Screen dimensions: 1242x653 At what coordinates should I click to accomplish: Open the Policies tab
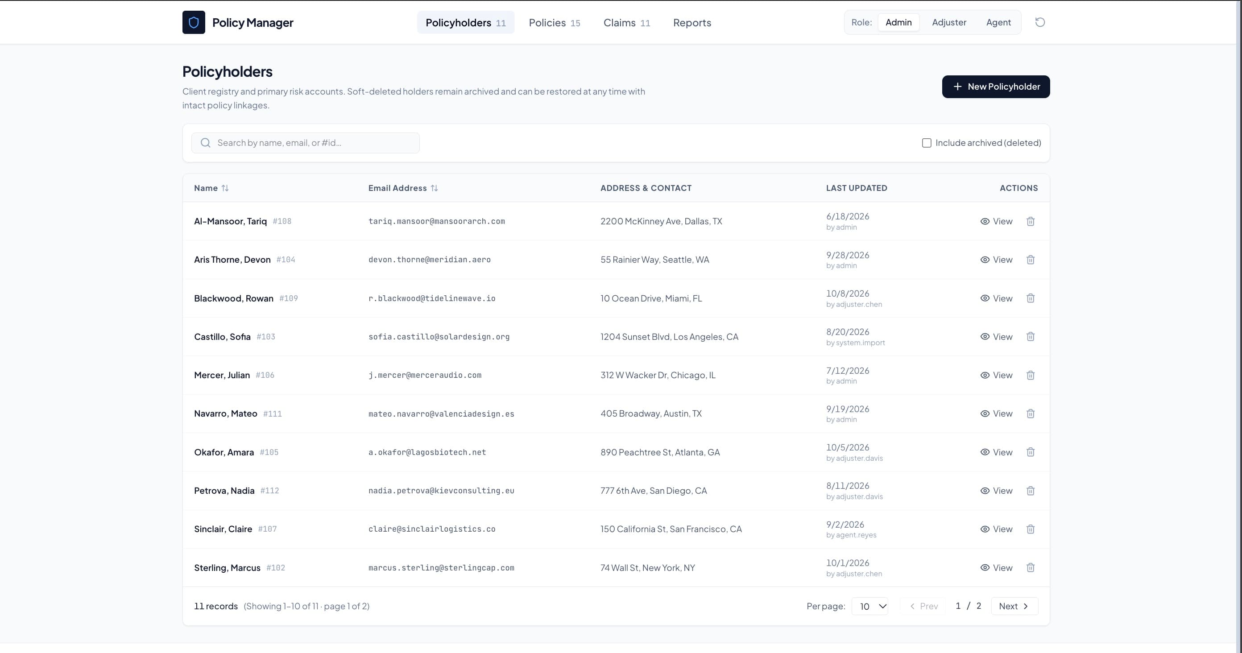[555, 23]
